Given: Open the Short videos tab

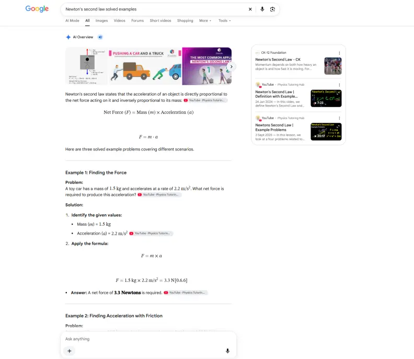Looking at the screenshot, I should tap(160, 20).
